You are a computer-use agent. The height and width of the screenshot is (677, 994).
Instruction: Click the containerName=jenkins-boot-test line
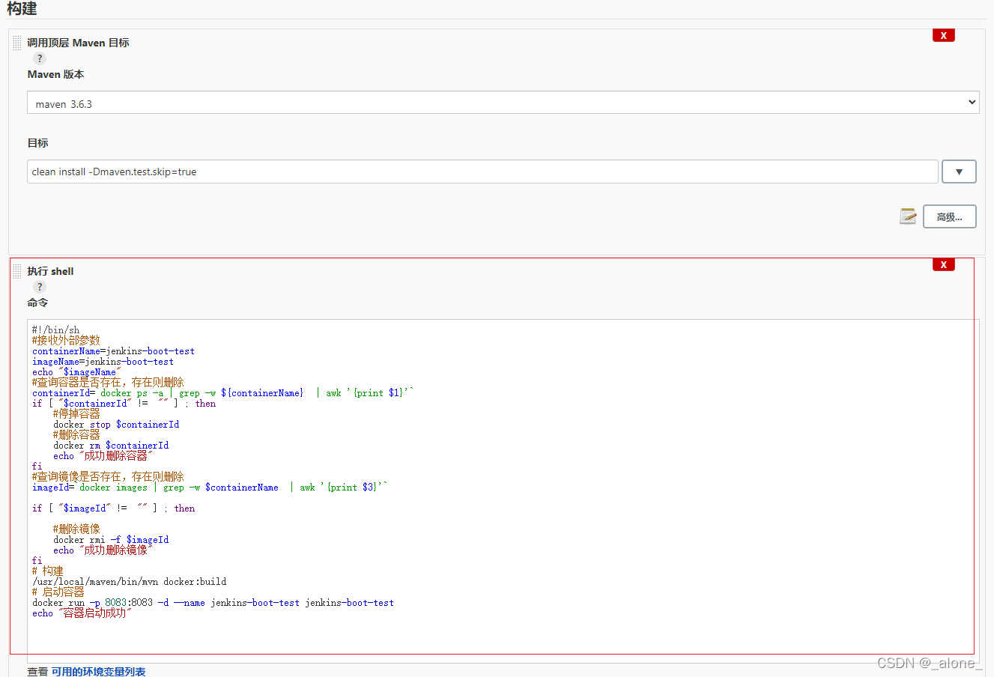point(113,350)
